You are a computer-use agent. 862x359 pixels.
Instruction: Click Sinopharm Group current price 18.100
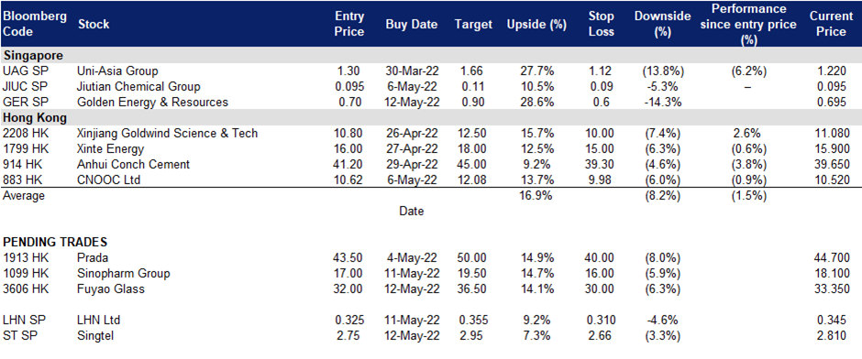pyautogui.click(x=833, y=273)
